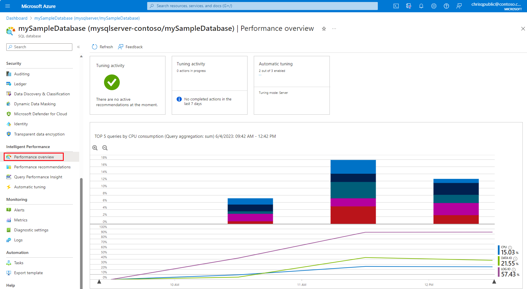Viewport: 527px width, 289px height.
Task: Open the notifications bell
Action: click(x=421, y=6)
